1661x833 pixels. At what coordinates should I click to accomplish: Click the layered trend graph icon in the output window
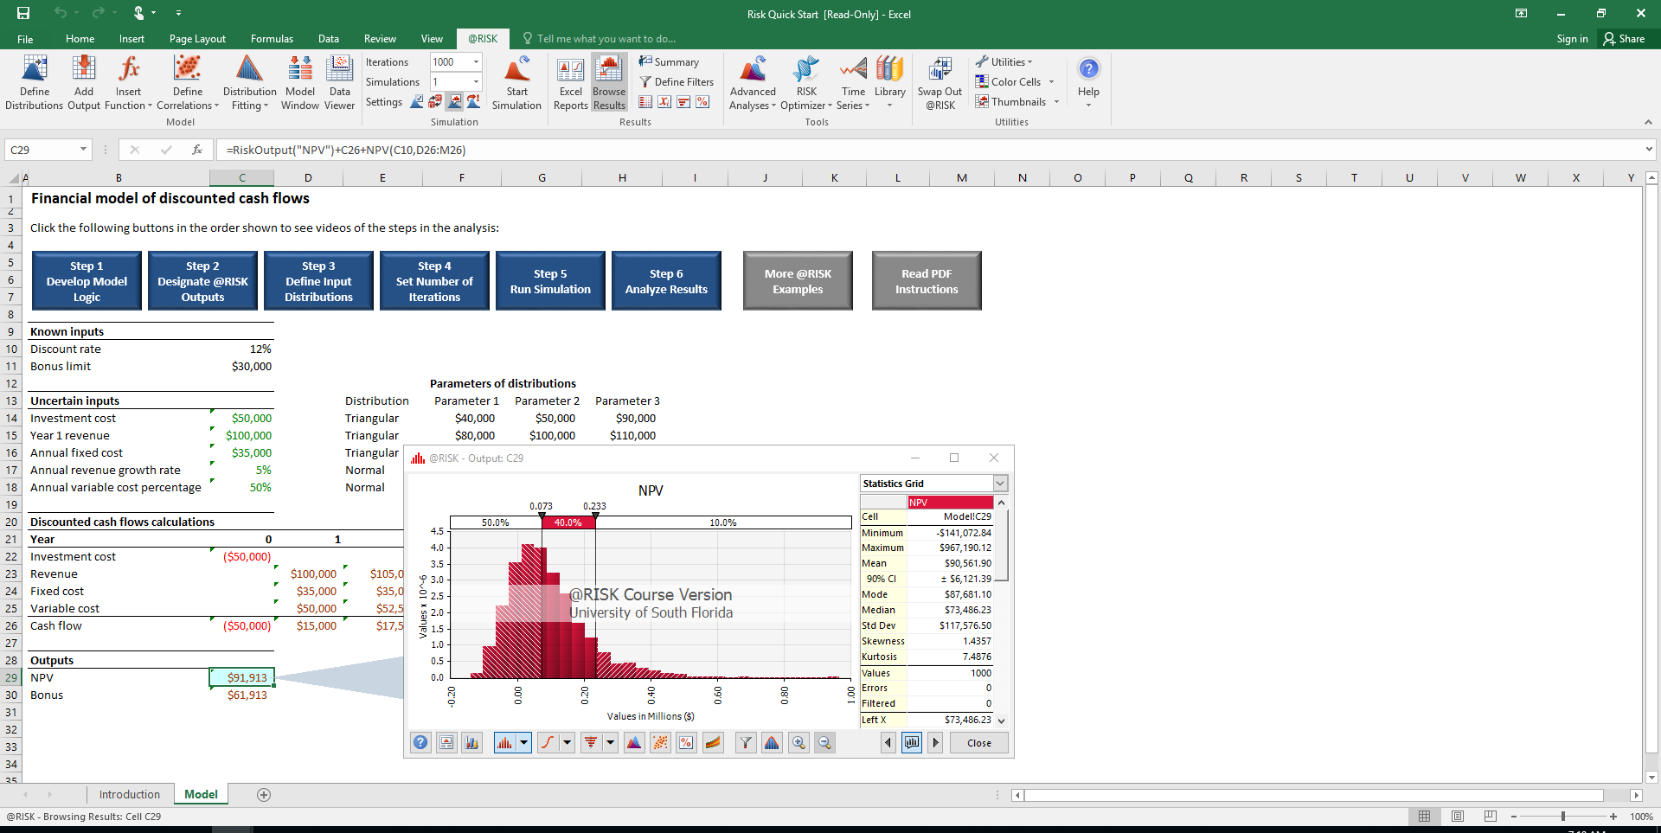[x=713, y=743]
